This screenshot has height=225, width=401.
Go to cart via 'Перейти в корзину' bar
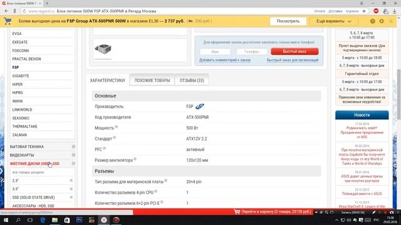pyautogui.click(x=273, y=212)
